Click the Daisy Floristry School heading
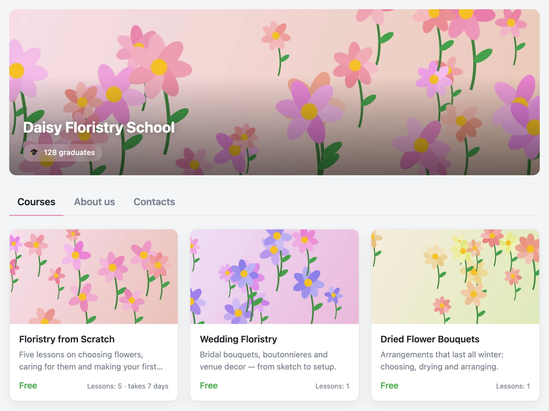Screen dimensions: 549x411 point(99,127)
